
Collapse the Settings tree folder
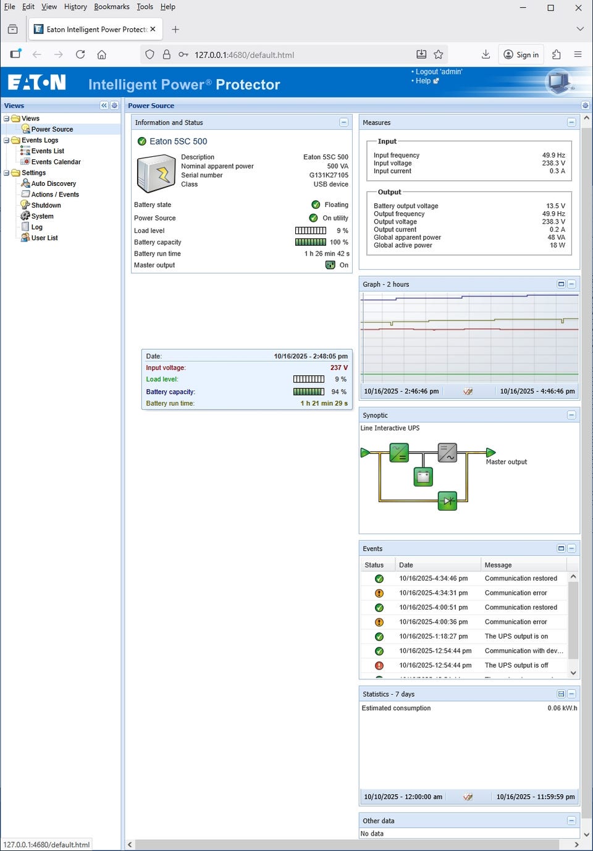pyautogui.click(x=7, y=173)
